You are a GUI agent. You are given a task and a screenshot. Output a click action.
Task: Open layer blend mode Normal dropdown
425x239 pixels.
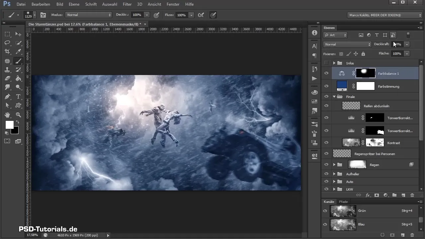click(347, 44)
